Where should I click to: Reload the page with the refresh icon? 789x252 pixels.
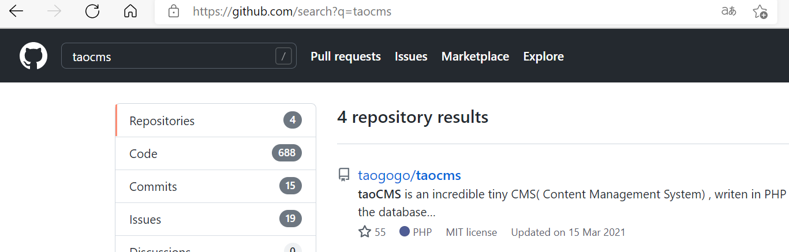tap(92, 12)
